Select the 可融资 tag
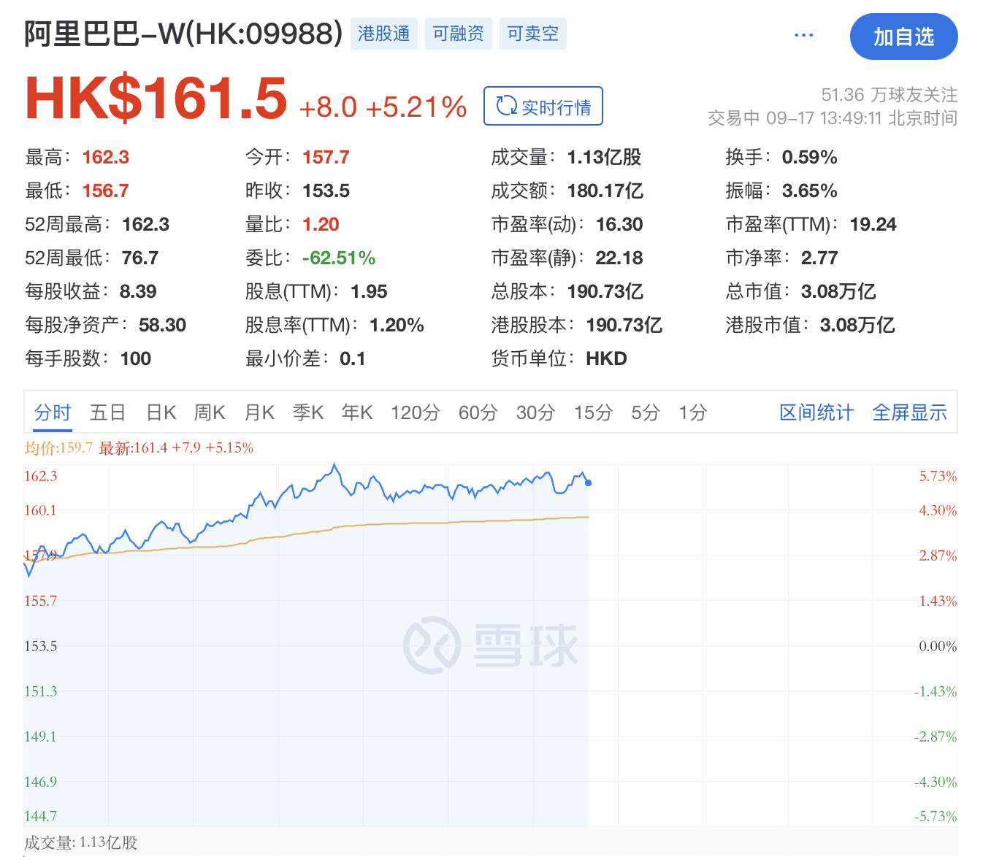Image resolution: width=983 pixels, height=857 pixels. 459,34
